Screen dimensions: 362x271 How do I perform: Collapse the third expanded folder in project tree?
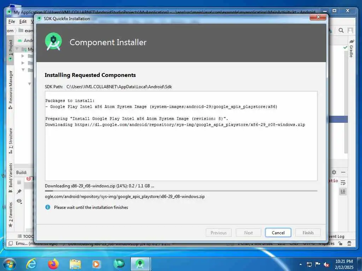[23, 70]
